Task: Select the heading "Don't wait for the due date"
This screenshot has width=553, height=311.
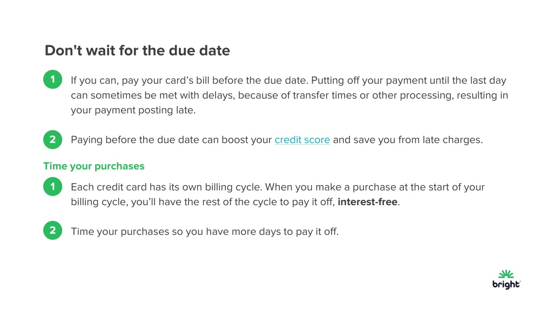Action: [137, 50]
